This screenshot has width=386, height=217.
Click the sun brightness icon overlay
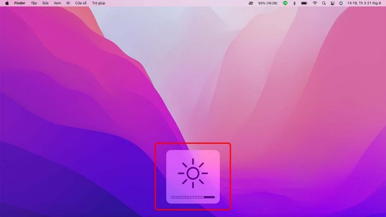tap(193, 174)
